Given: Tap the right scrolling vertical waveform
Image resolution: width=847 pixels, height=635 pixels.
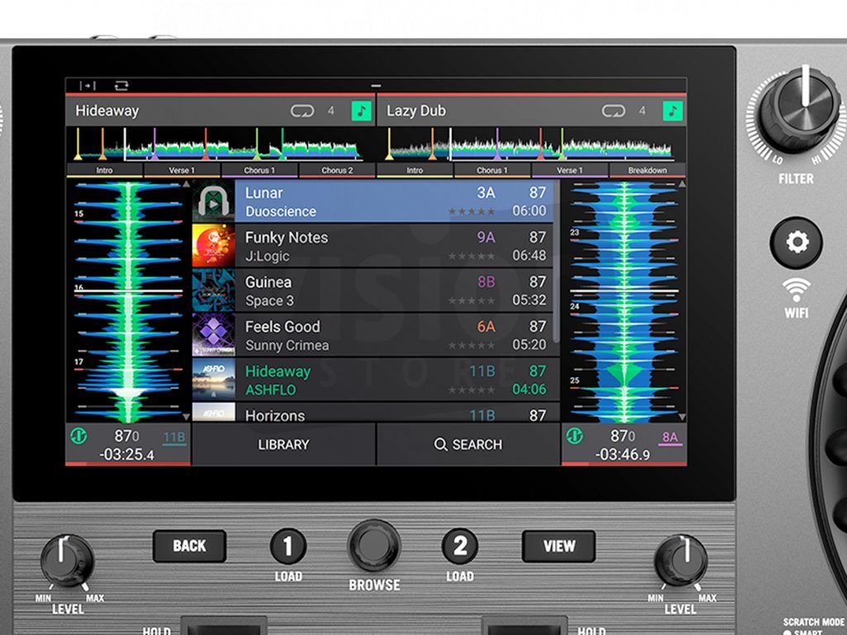Looking at the screenshot, I should click(624, 301).
